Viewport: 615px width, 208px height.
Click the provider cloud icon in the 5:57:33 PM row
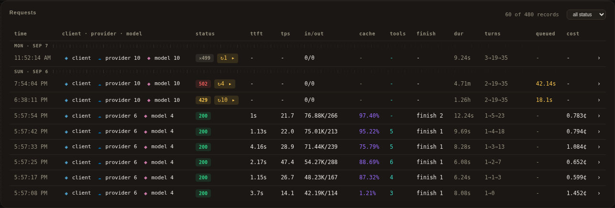tap(99, 147)
